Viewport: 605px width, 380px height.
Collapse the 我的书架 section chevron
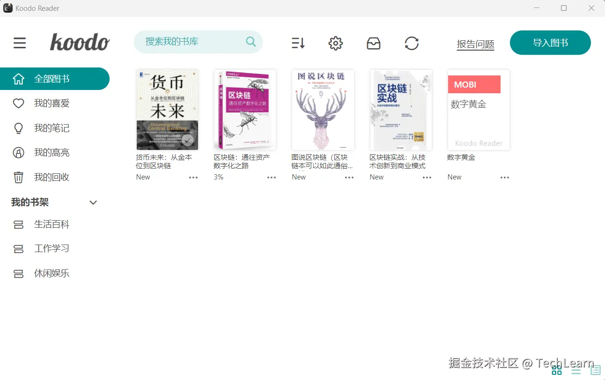[93, 202]
